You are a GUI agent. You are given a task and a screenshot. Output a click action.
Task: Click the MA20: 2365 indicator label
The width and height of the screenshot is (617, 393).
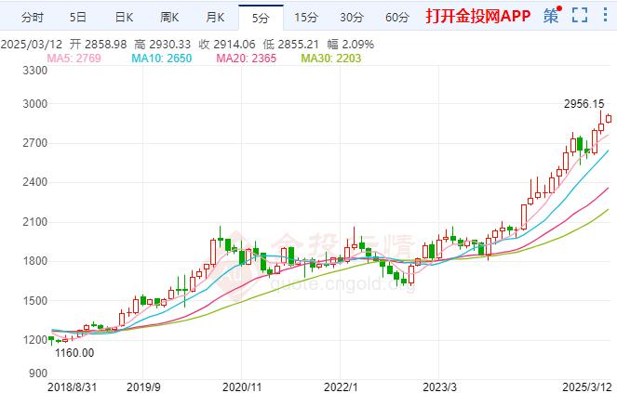pyautogui.click(x=247, y=59)
